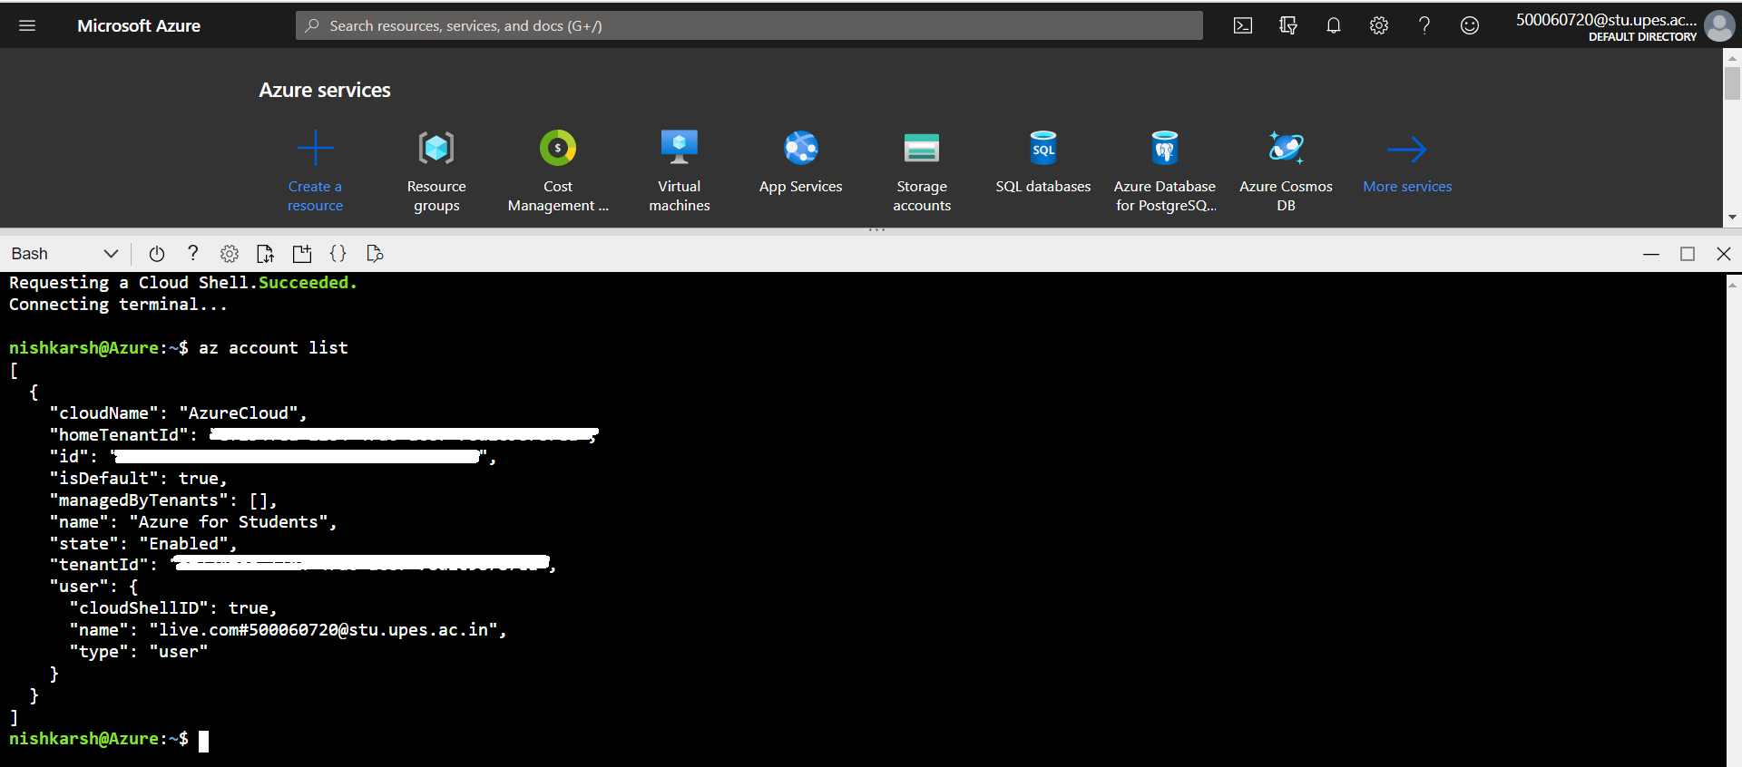Viewport: 1742px width, 767px height.
Task: Open the feedback smiley icon
Action: (1470, 25)
